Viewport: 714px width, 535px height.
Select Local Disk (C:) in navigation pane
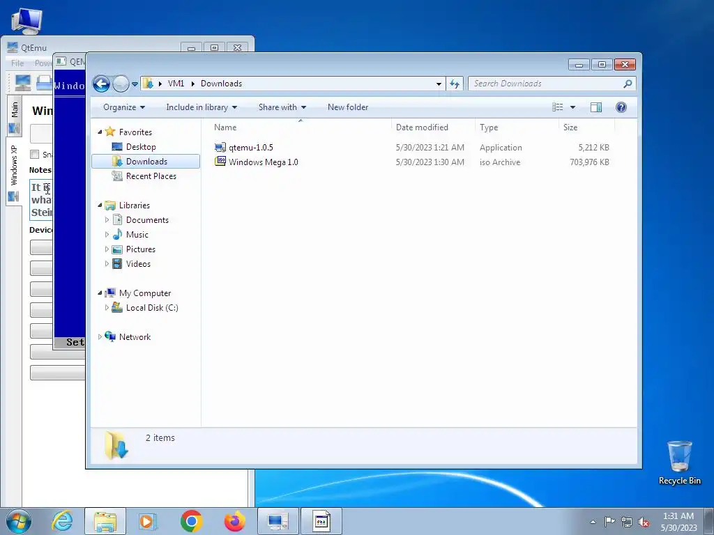pyautogui.click(x=151, y=308)
